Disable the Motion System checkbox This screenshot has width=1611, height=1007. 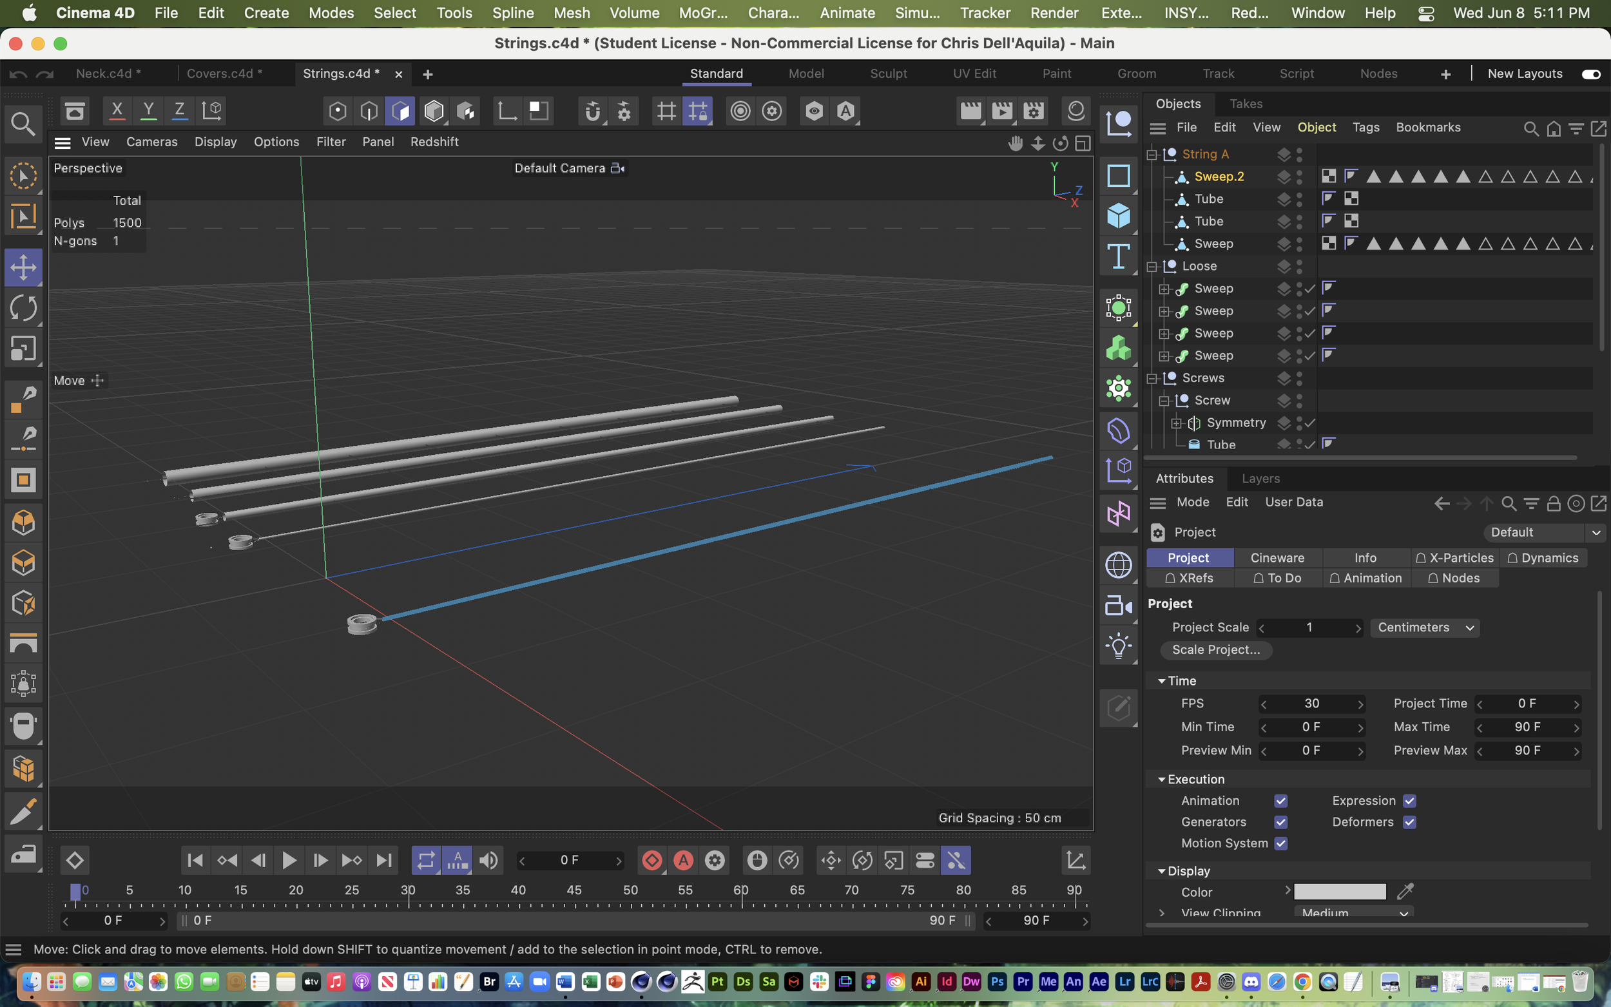1281,843
